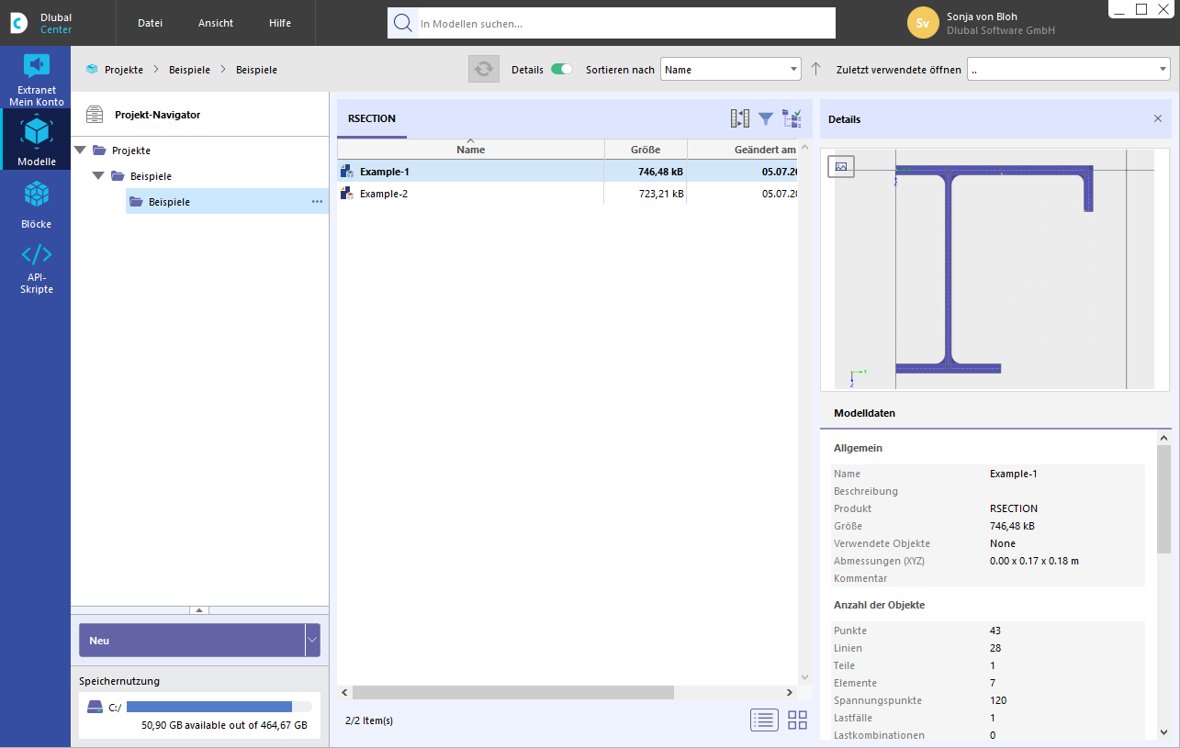Select the selected Beispiele subfolder in tree
This screenshot has width=1180, height=748.
coord(227,202)
